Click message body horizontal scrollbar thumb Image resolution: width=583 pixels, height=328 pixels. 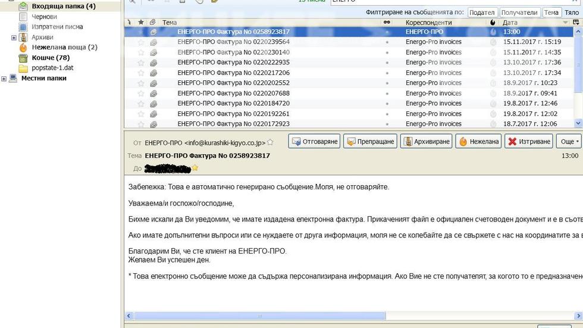pos(259,316)
